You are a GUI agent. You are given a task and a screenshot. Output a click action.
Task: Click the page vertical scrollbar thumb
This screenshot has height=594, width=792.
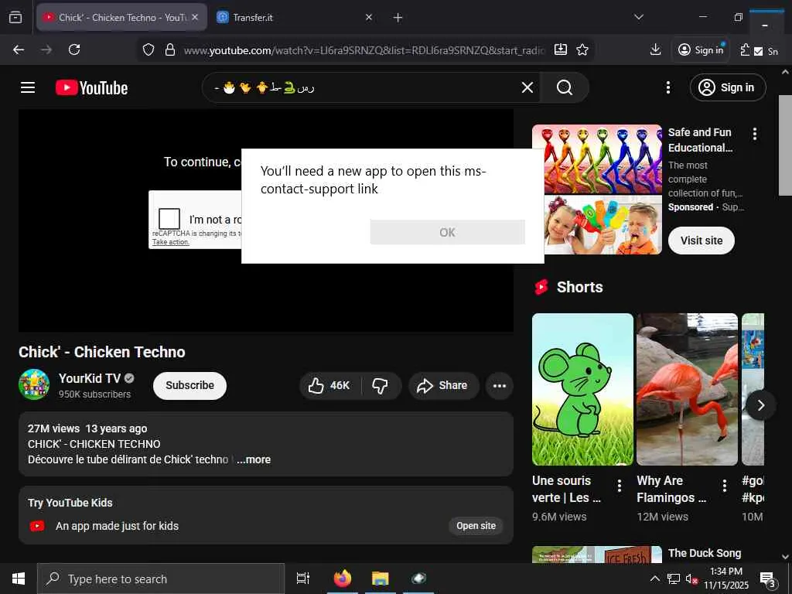[x=784, y=145]
